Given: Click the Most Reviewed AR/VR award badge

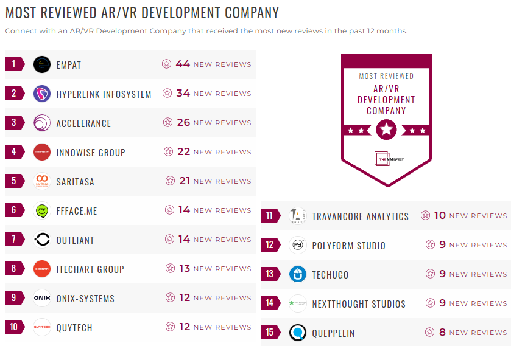Looking at the screenshot, I should tap(386, 117).
